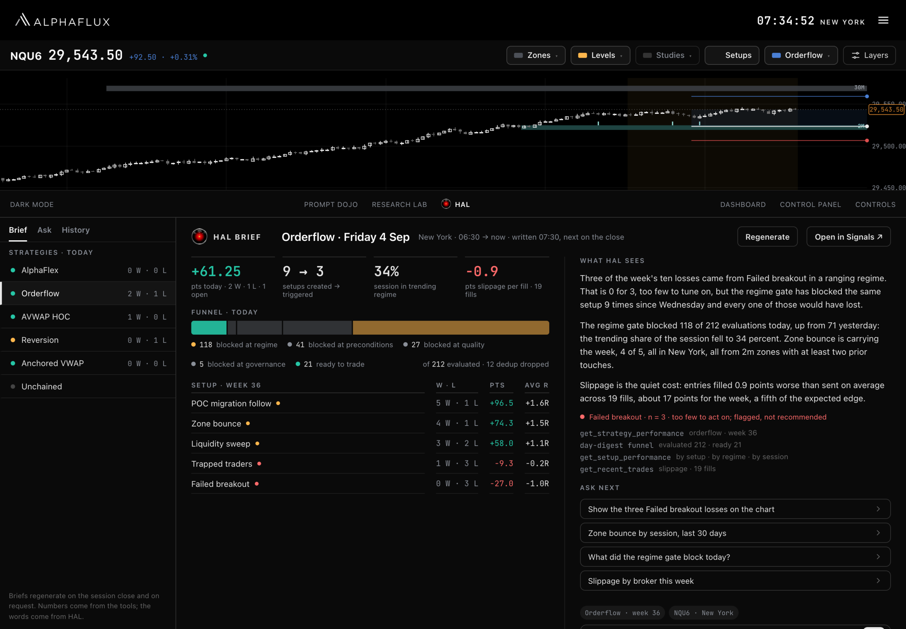Screen dimensions: 906x629
Task: Click the red HAL eye icon in navigation
Action: pos(446,204)
